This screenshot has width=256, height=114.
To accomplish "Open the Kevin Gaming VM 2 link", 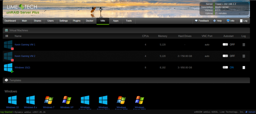I will point(25,56).
